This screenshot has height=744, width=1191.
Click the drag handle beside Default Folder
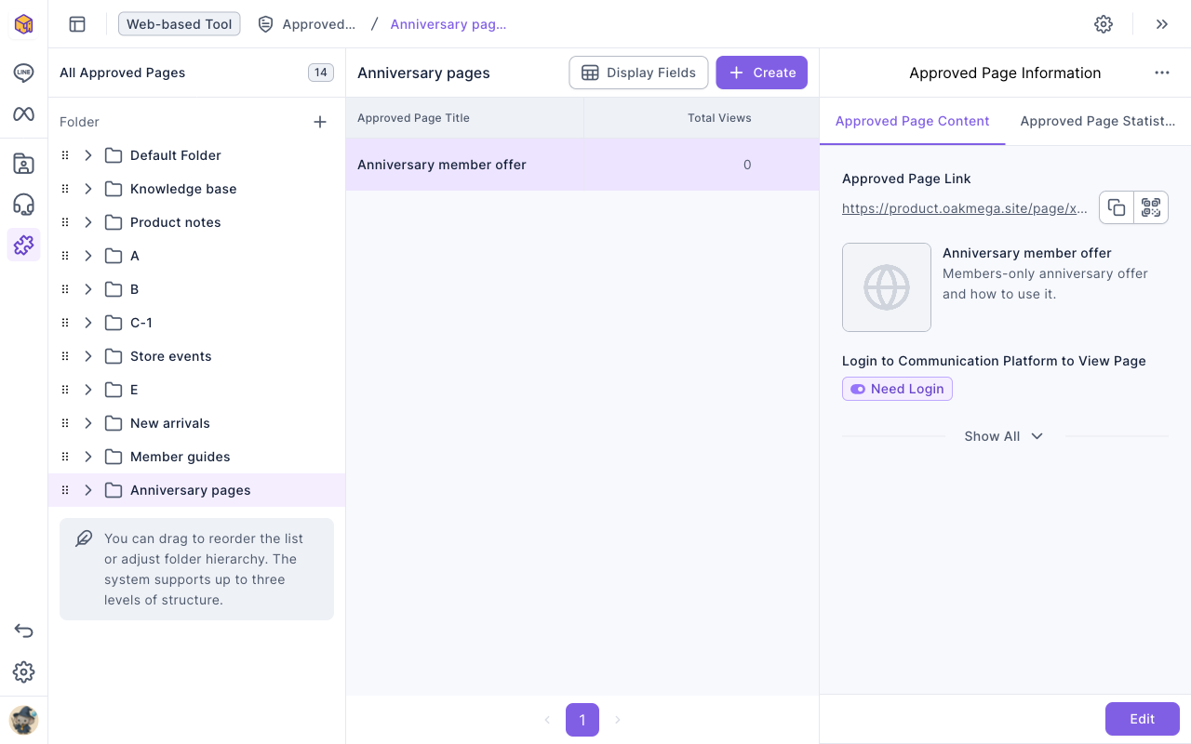[x=65, y=155]
